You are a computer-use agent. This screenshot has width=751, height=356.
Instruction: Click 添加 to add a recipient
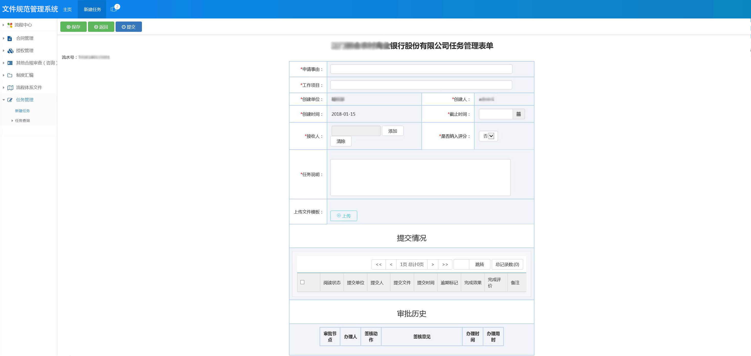click(393, 131)
